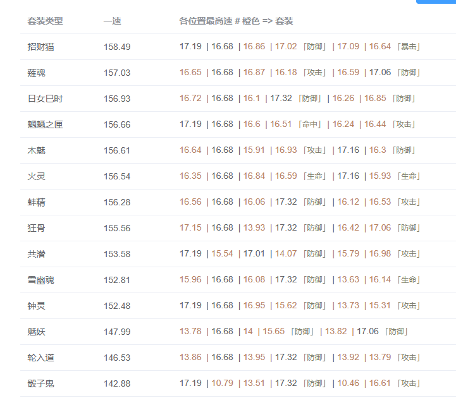The image size is (456, 410).
Task: Select the 火灵 row name
Action: point(36,176)
